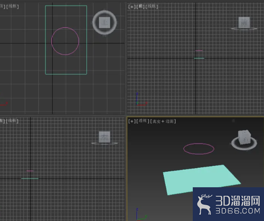Screen dimensions: 264x221
Task: Click the ViewCube top face in Top viewport
Action: [x=104, y=22]
